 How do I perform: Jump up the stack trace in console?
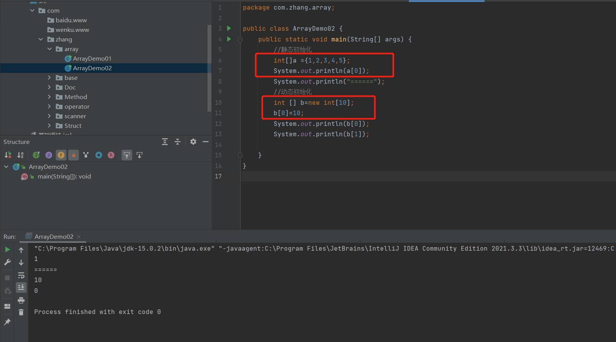pos(21,250)
